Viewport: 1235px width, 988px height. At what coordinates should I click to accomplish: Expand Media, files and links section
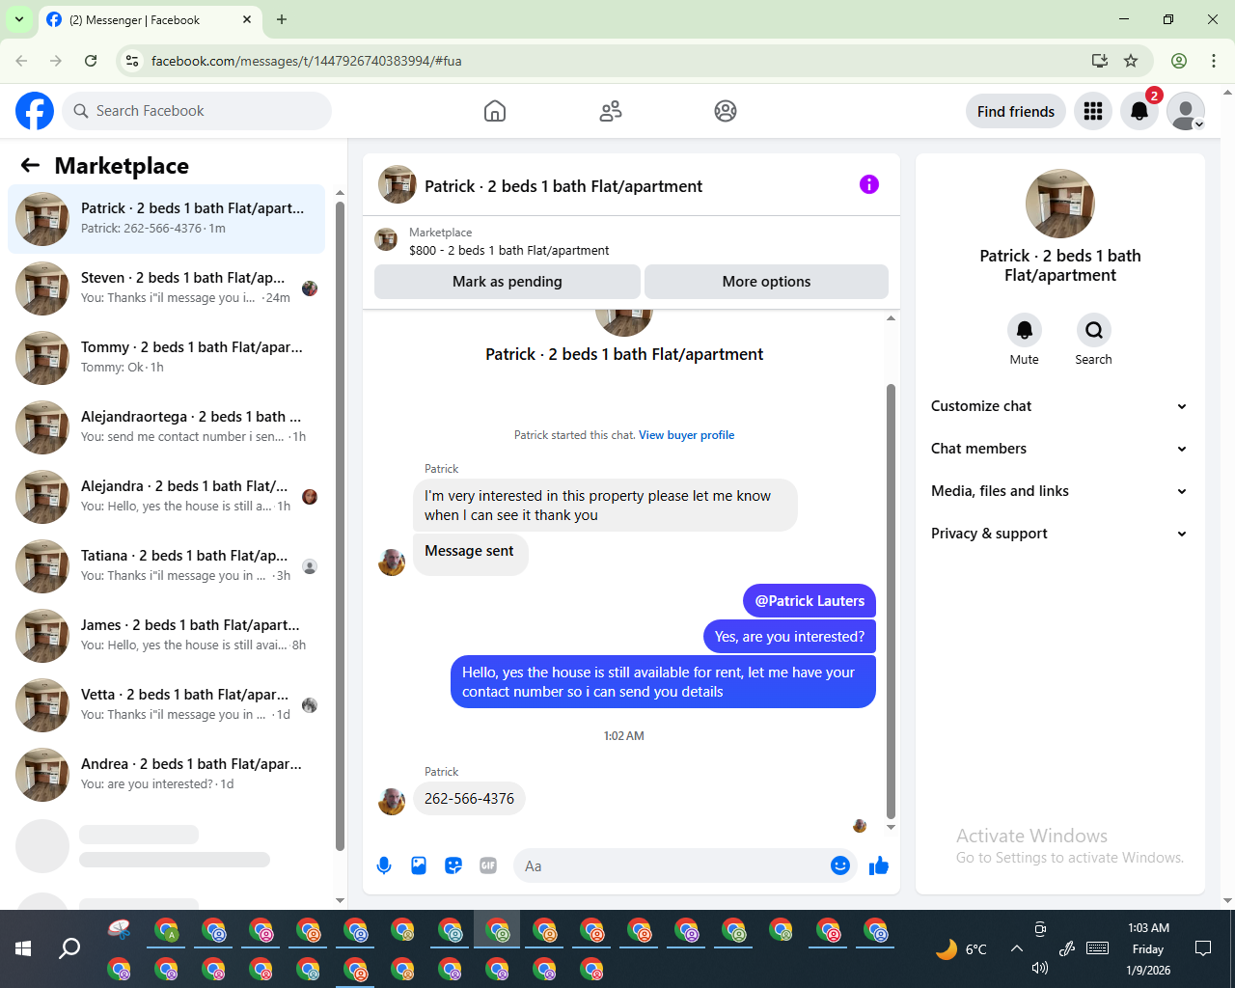(x=1060, y=491)
